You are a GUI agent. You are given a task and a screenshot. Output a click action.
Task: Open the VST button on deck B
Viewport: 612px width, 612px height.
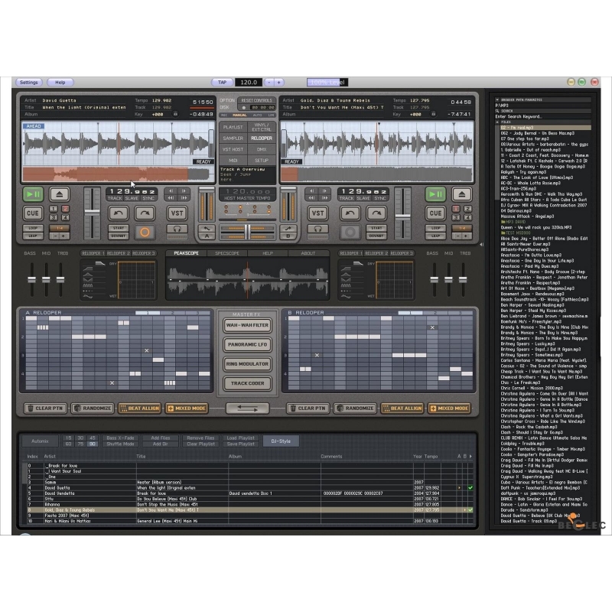317,213
